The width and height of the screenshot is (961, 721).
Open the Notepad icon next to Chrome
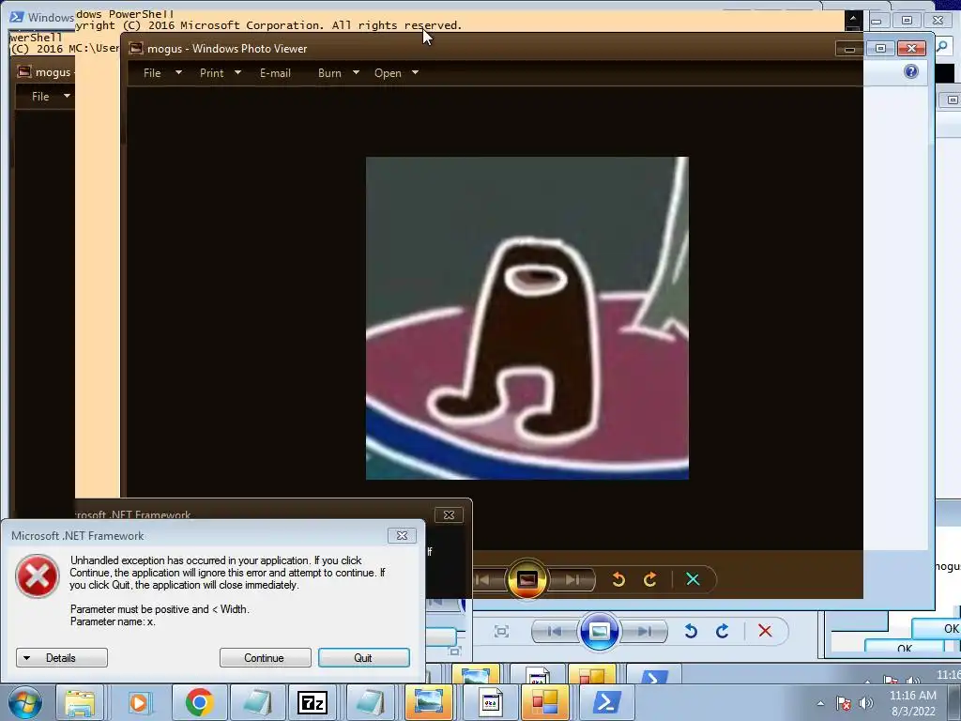(257, 702)
